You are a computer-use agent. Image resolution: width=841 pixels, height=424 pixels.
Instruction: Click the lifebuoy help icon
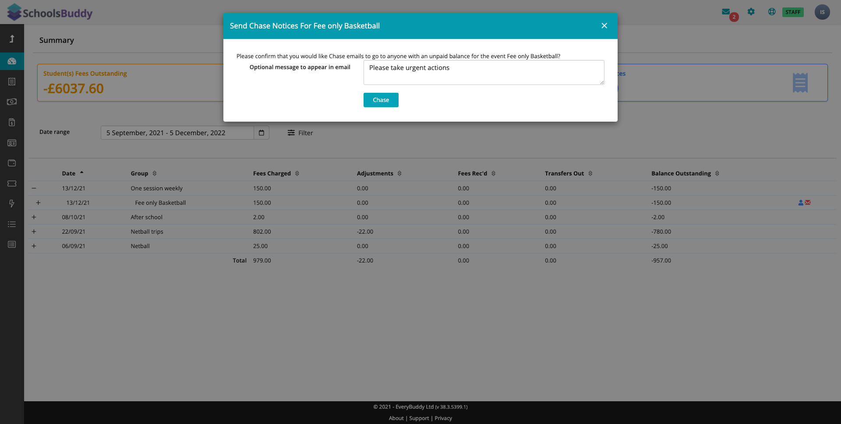772,12
